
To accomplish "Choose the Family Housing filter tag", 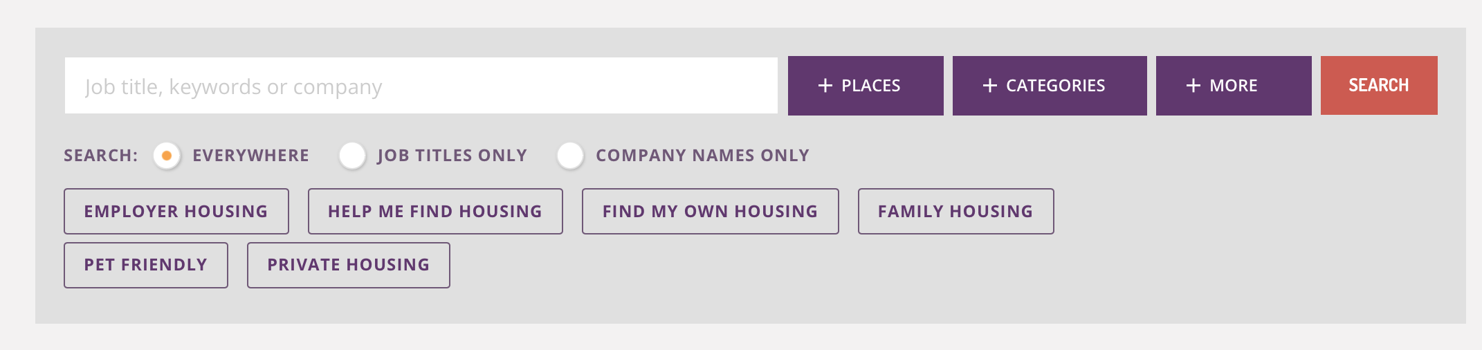I will click(956, 212).
